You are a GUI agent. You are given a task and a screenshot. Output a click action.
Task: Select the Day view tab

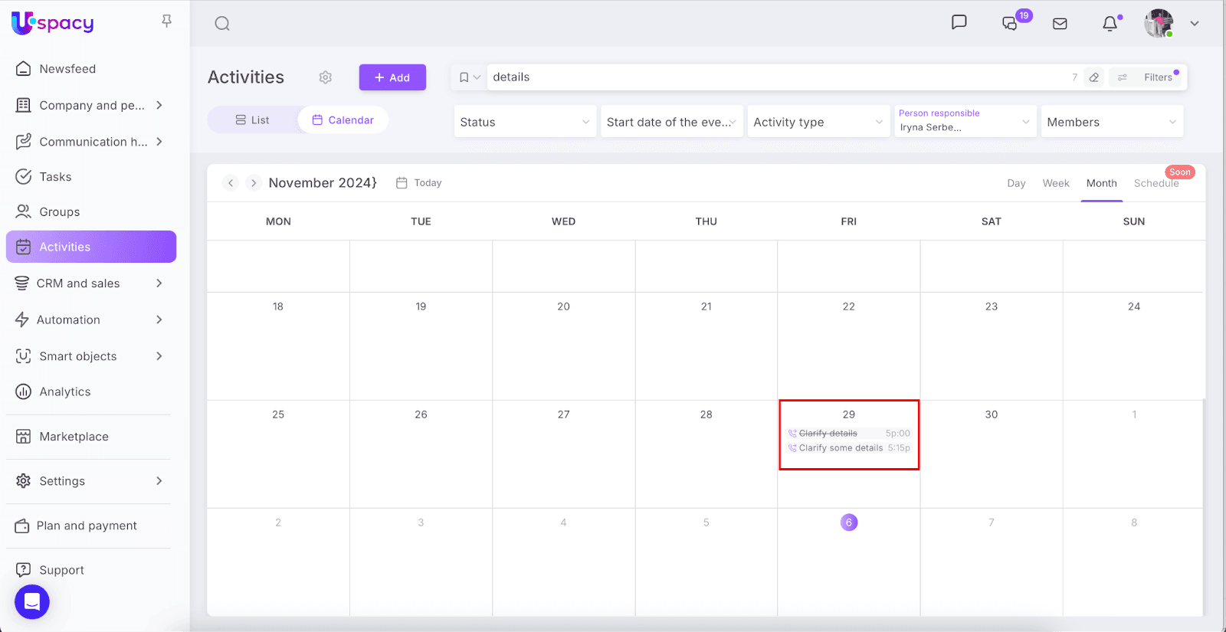pyautogui.click(x=1016, y=183)
